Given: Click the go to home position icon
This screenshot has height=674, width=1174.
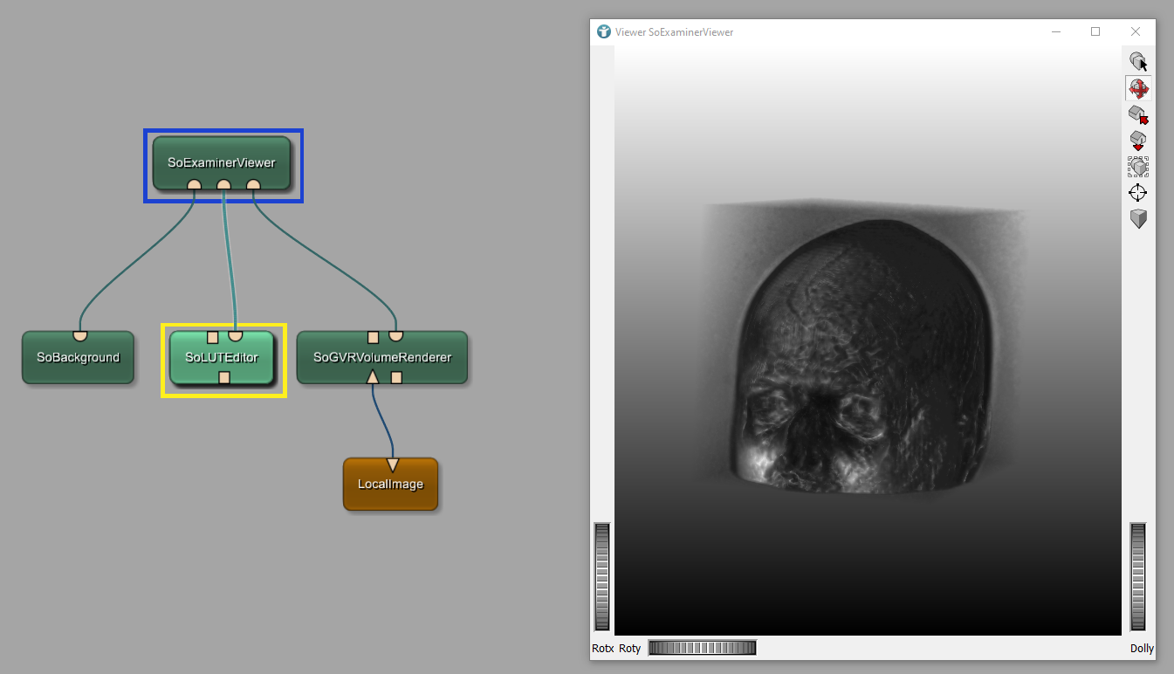Looking at the screenshot, I should 1137,114.
